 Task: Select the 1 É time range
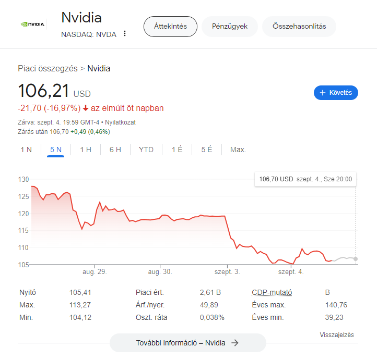tap(177, 150)
